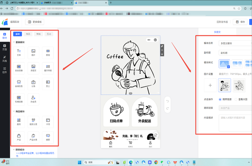Add the 店铺信息 shop info module
This screenshot has height=166, width=252.
tap(19, 84)
